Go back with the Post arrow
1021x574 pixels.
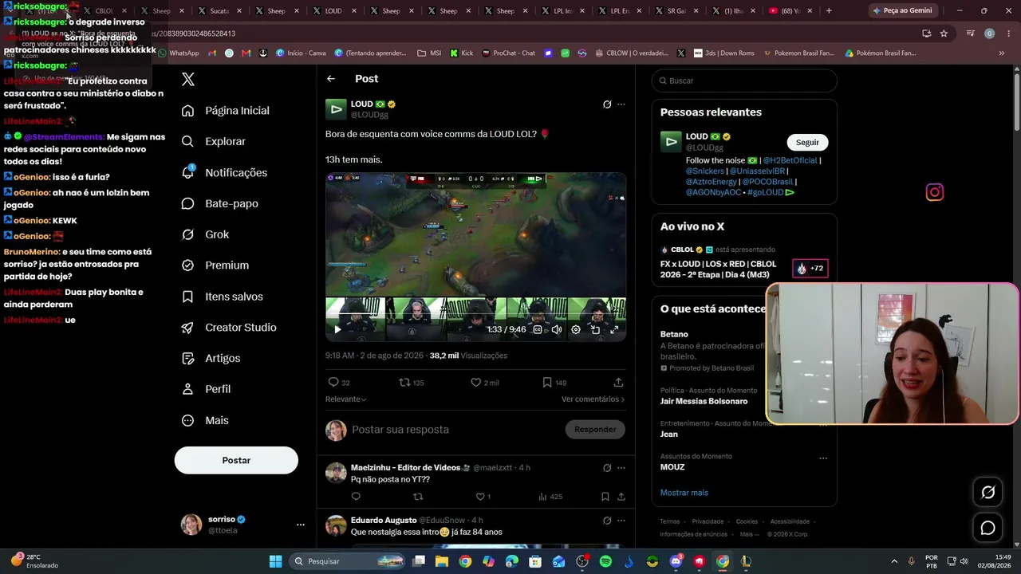pos(331,79)
